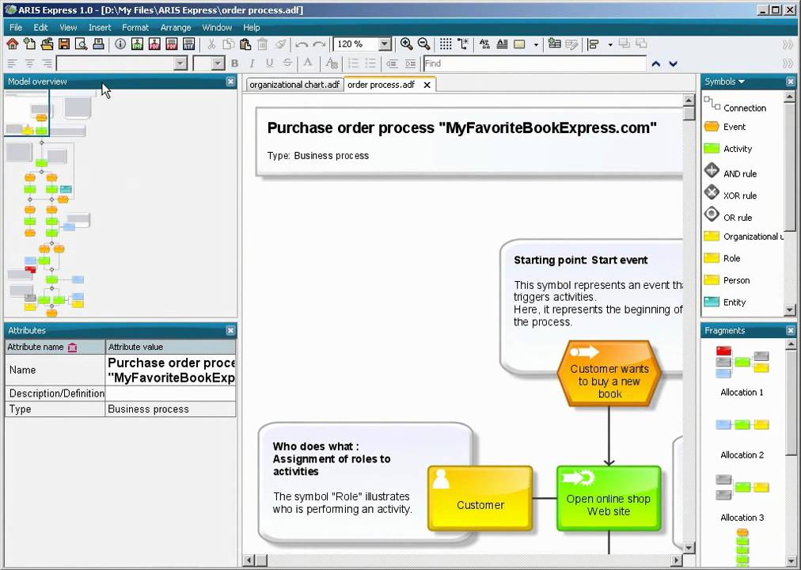Close the order process.adf tab
The height and width of the screenshot is (570, 801).
point(427,85)
